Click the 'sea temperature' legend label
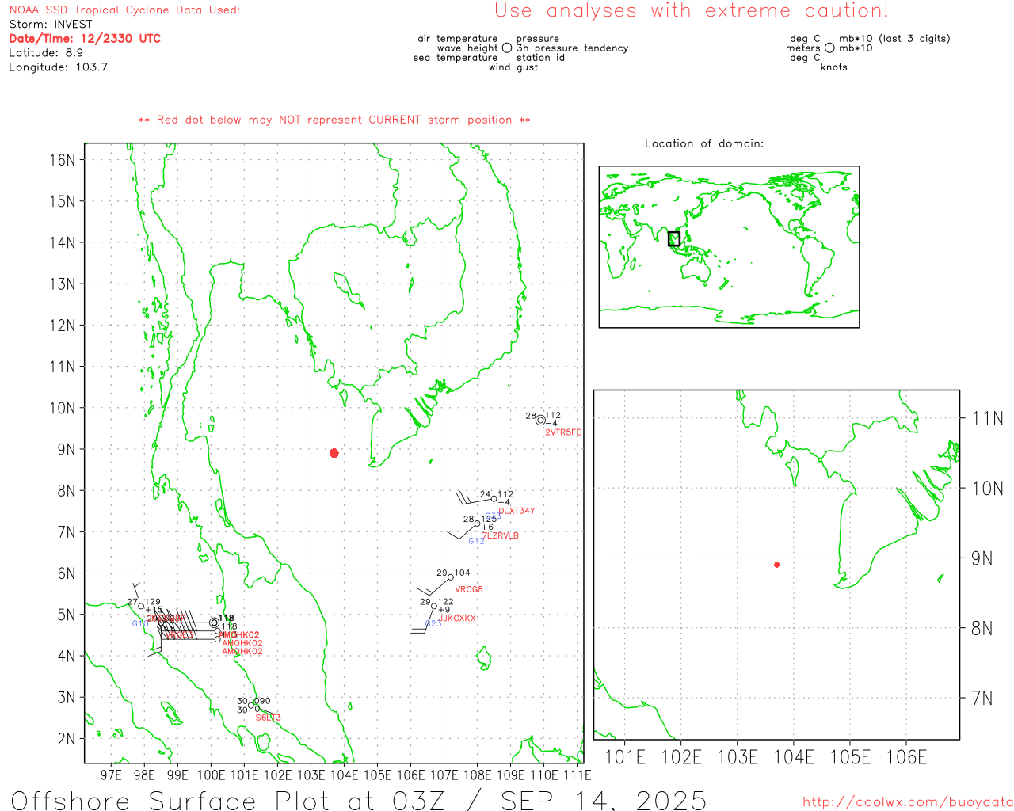 click(456, 57)
